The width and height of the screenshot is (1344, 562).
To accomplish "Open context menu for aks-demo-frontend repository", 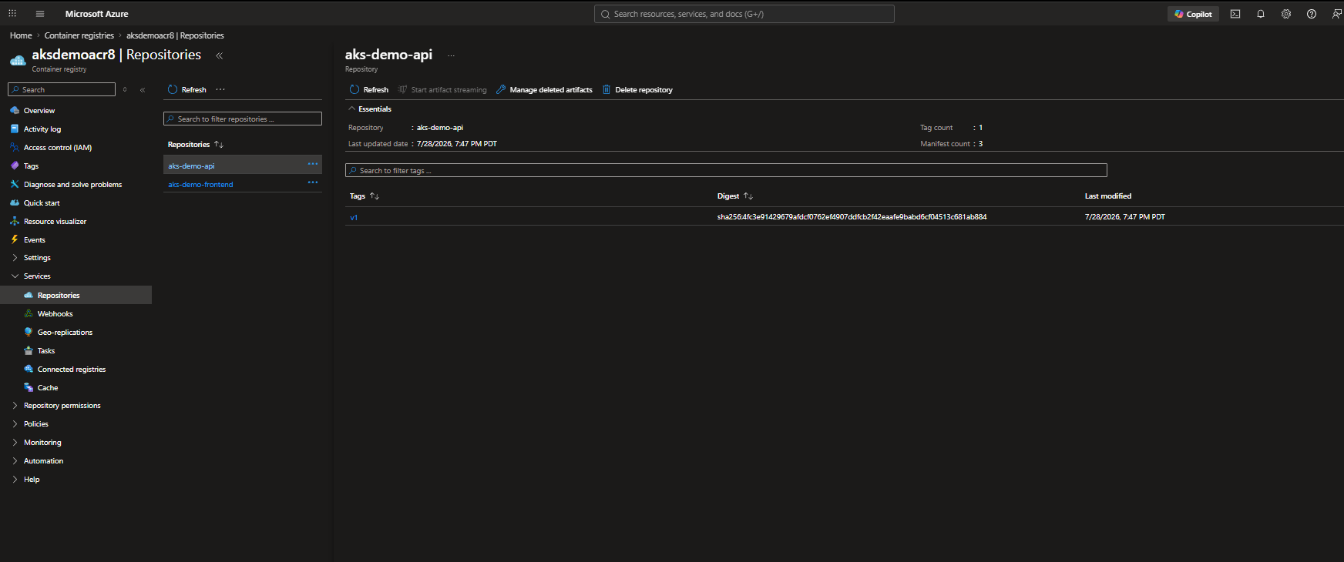I will 313,182.
